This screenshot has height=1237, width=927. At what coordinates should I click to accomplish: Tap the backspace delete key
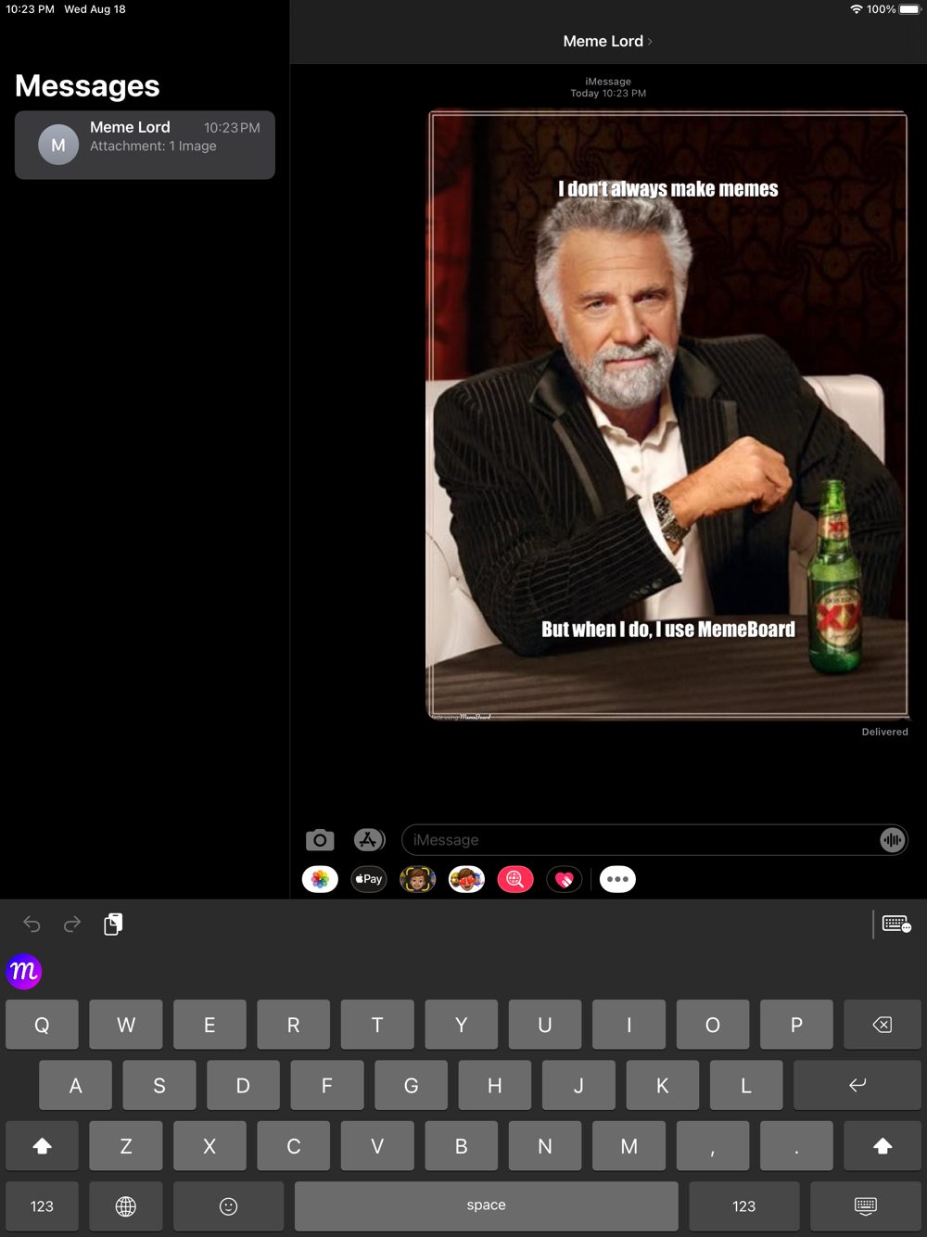pyautogui.click(x=883, y=1025)
